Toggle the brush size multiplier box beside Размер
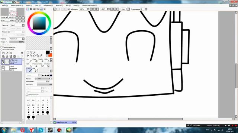The width and height of the screenshot is (238, 133). [36, 79]
